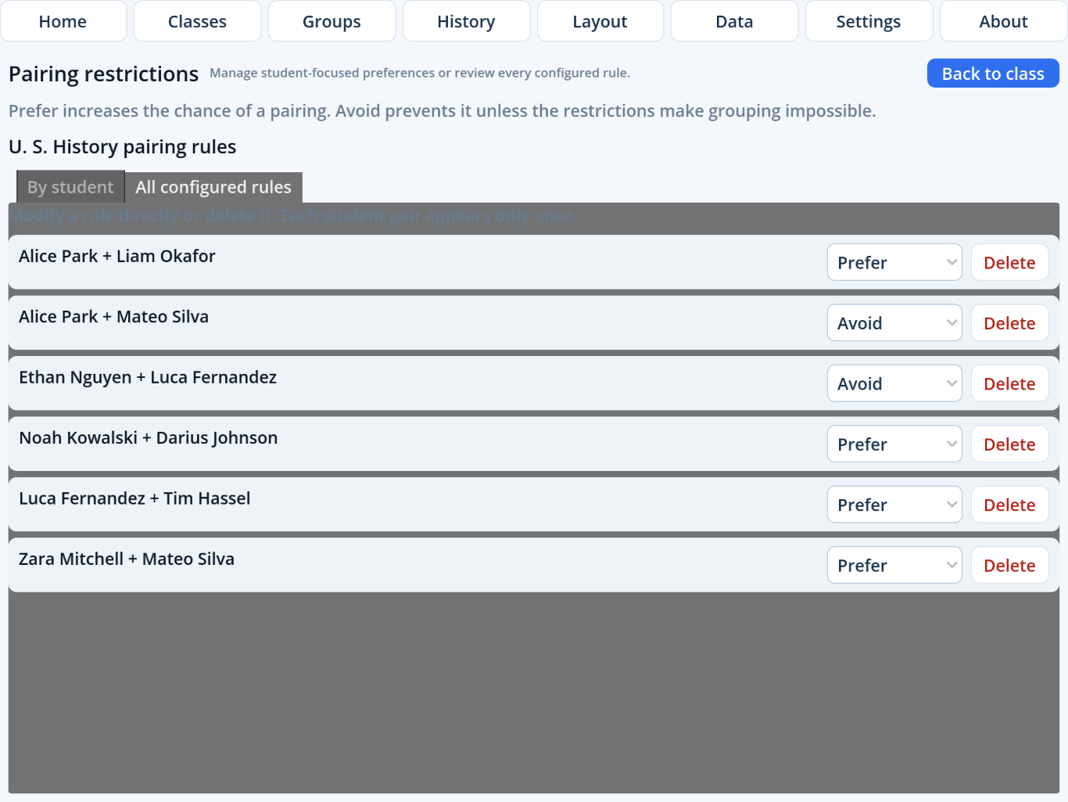Viewport: 1068px width, 802px height.
Task: Click the 'Luca Fernandez + Tim Hassel' pair name
Action: tap(134, 498)
